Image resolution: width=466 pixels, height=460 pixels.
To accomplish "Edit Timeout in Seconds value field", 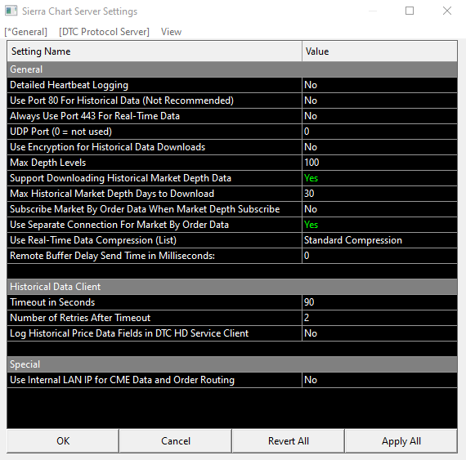I will pyautogui.click(x=379, y=302).
